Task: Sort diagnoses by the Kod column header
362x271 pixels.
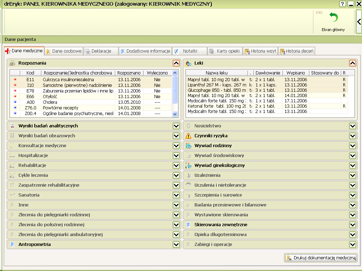Action: click(x=30, y=73)
